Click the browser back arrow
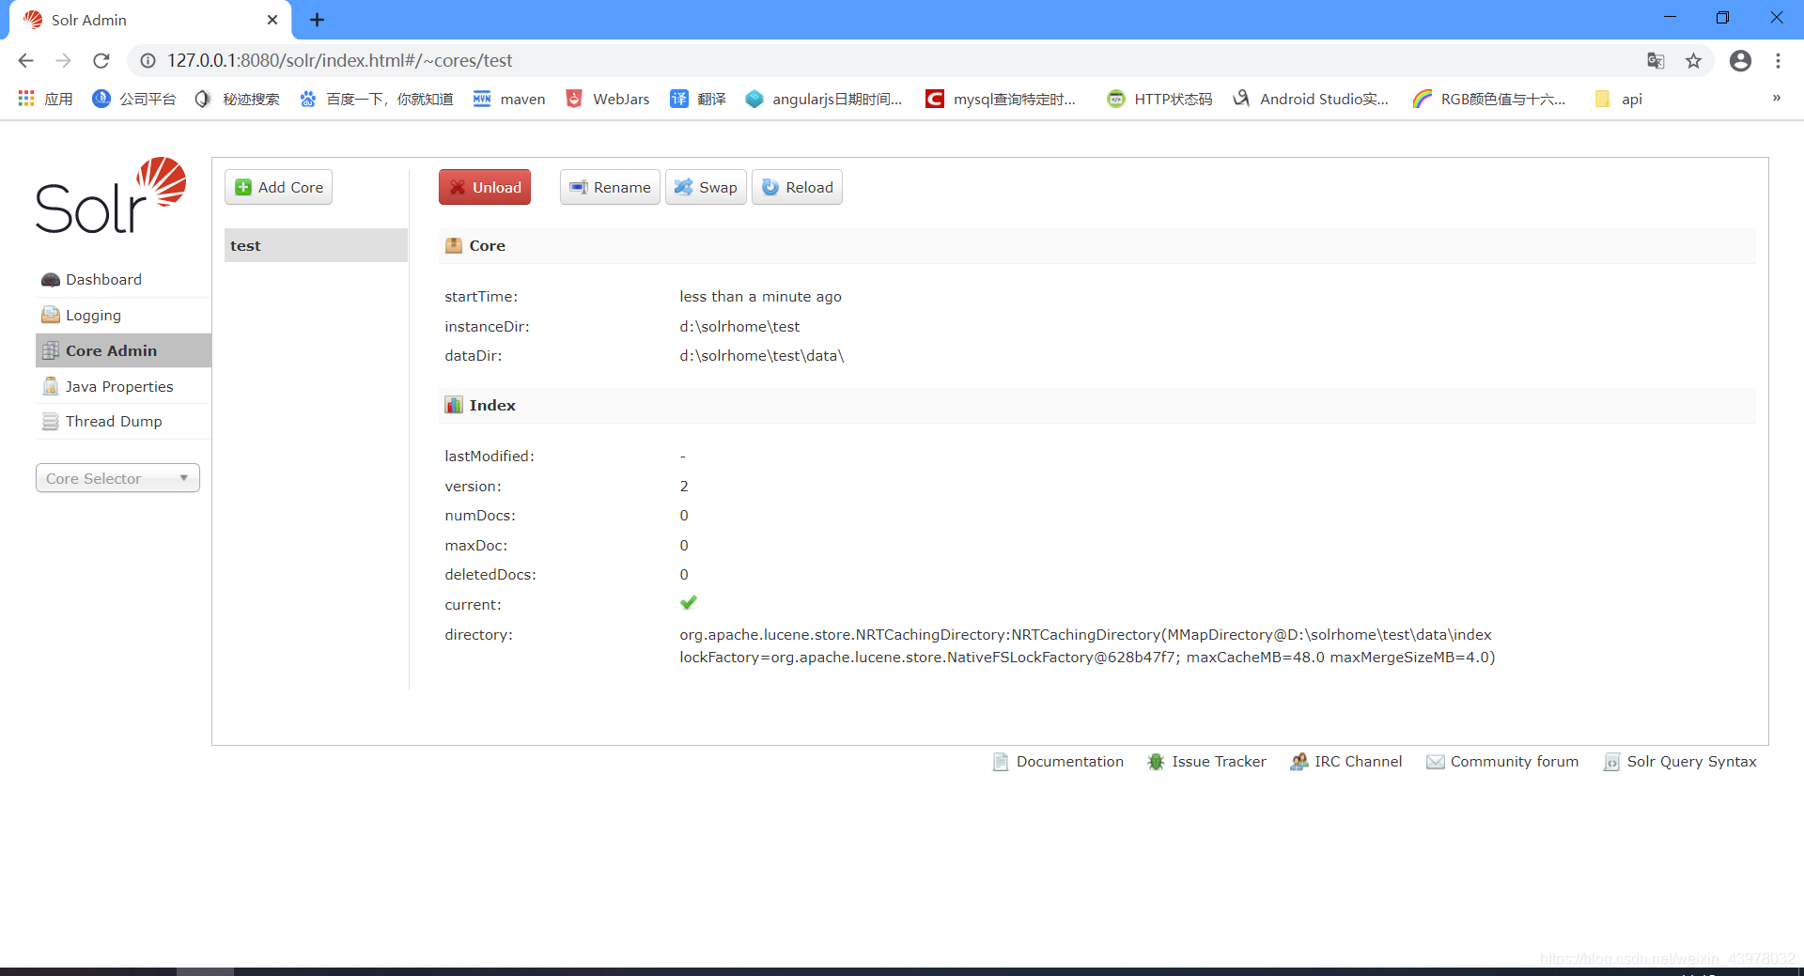This screenshot has width=1804, height=976. [x=25, y=60]
